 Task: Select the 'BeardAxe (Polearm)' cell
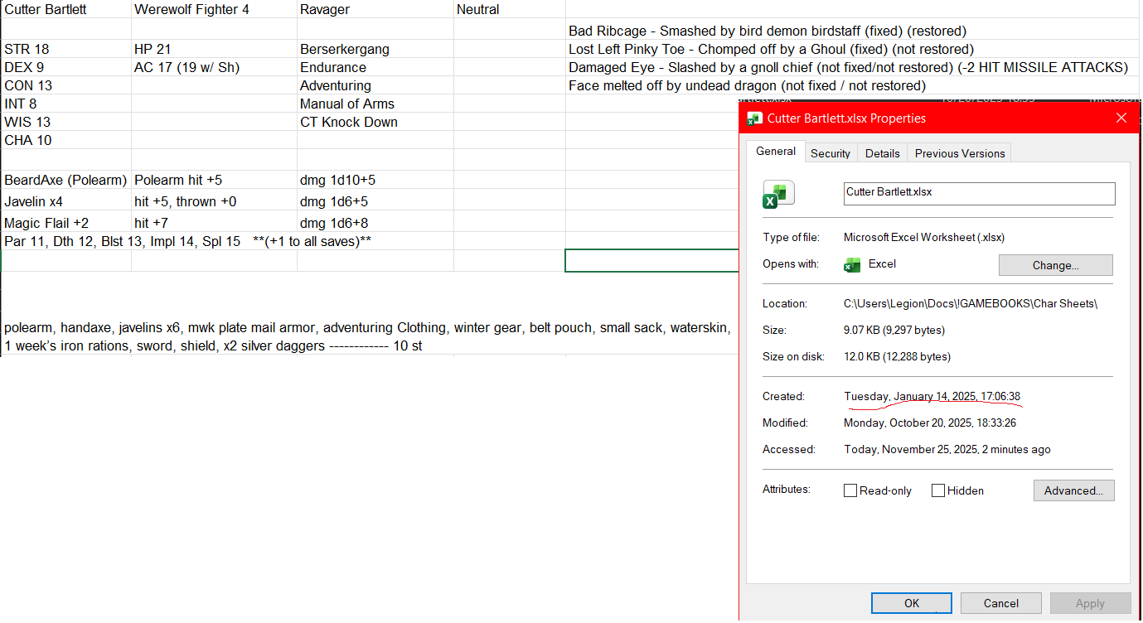click(x=65, y=180)
